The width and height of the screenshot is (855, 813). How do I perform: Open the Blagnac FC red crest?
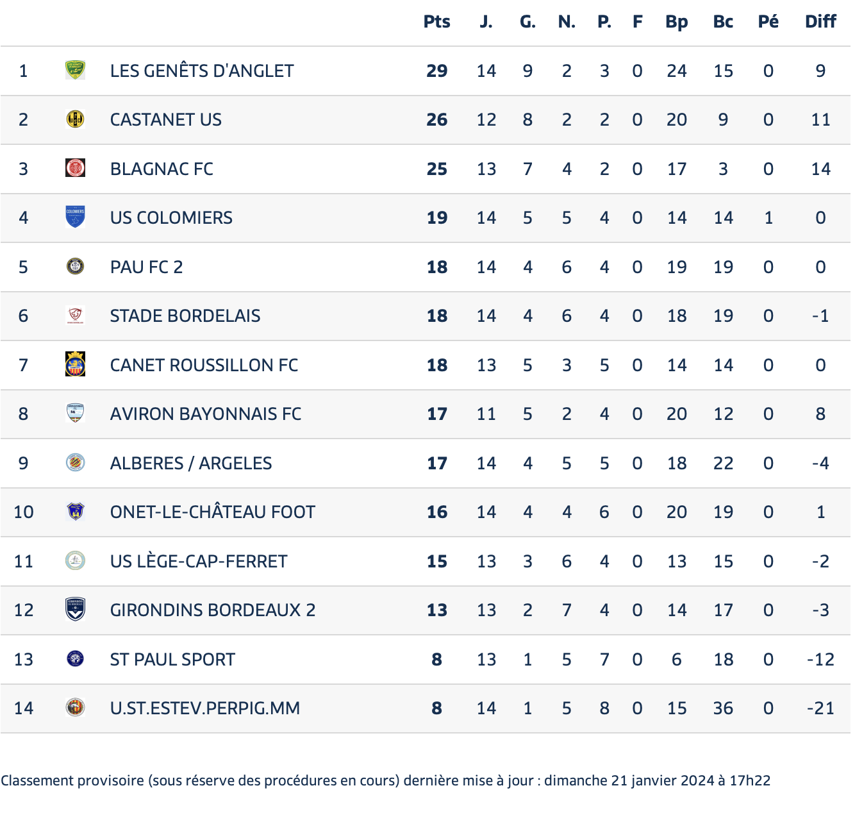75,168
